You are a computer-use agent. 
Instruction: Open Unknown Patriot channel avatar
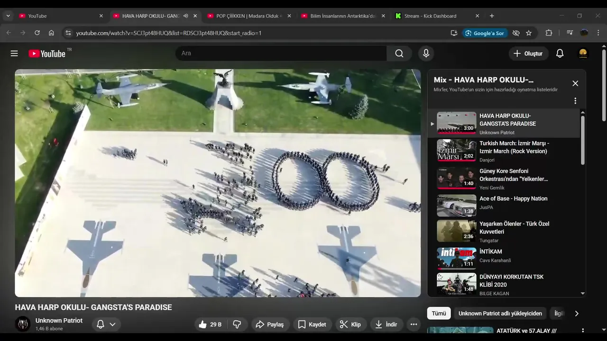click(23, 324)
